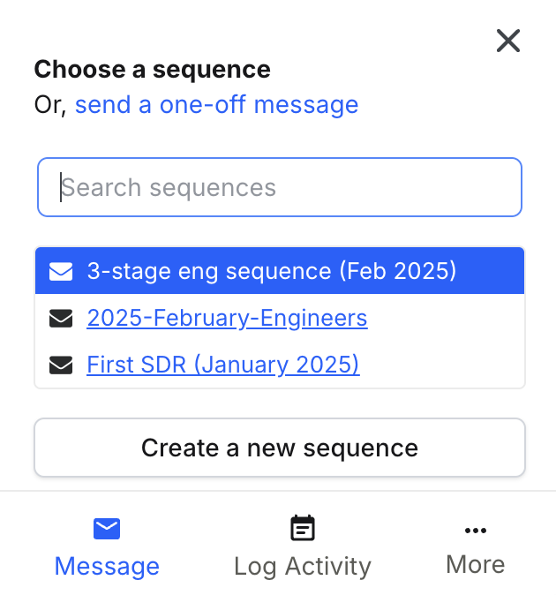Focus the Search sequences field

pos(280,187)
